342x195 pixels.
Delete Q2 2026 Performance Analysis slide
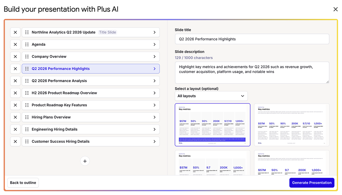click(15, 81)
